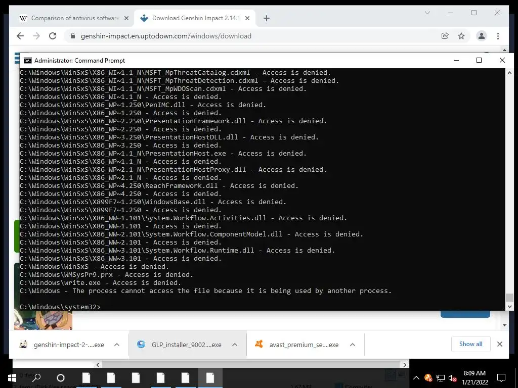The height and width of the screenshot is (388, 518).
Task: Open the Windows Start menu
Action: pos(12,378)
